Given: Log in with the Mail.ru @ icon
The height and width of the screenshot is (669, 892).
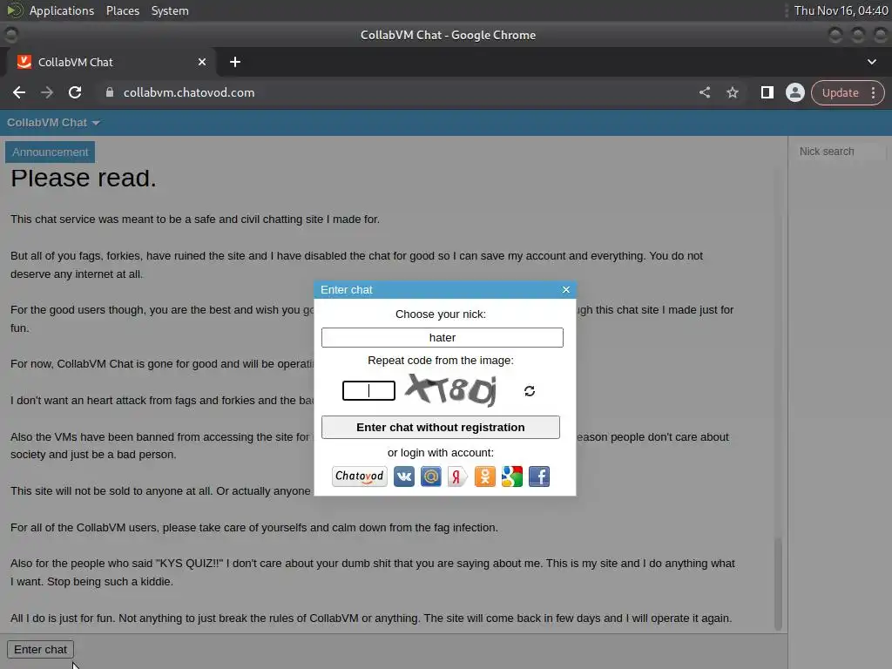Looking at the screenshot, I should click(x=430, y=476).
